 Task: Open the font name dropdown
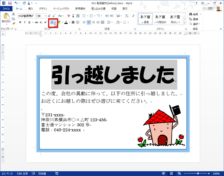[x=36, y=16]
